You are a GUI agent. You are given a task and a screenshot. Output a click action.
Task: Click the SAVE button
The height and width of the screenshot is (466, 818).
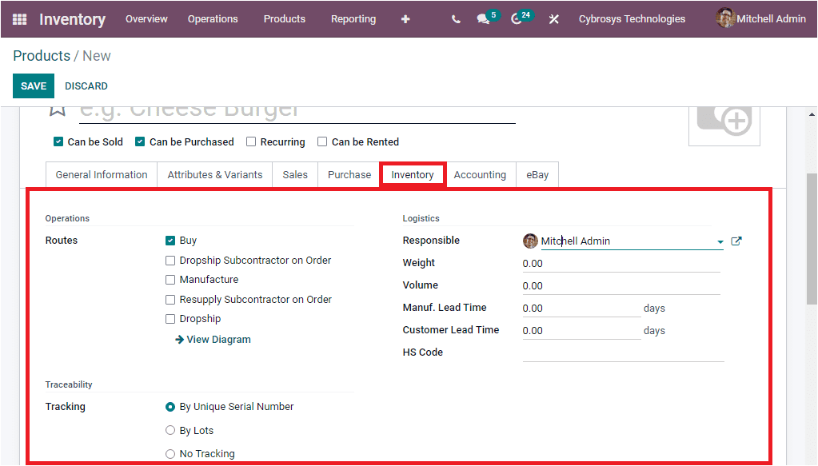coord(33,86)
